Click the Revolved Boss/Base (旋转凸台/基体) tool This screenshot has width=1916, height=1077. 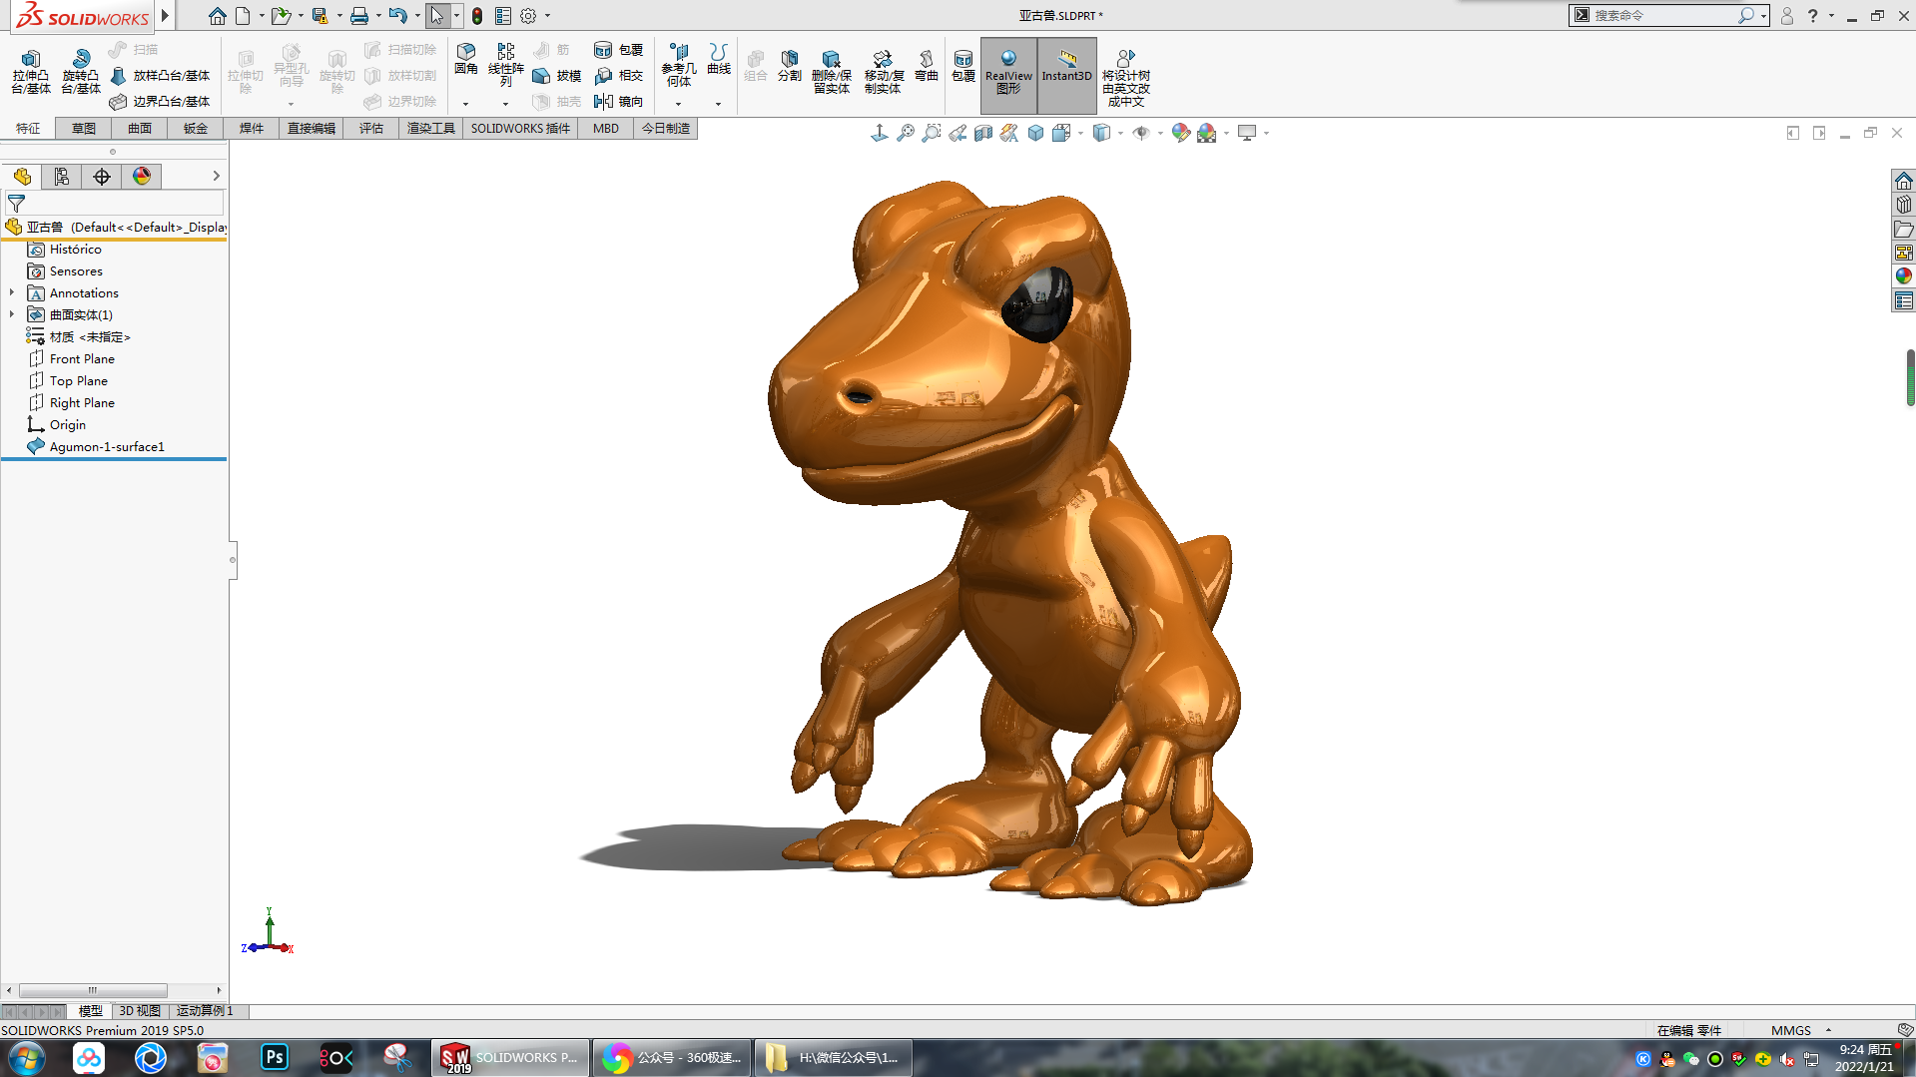pyautogui.click(x=81, y=71)
